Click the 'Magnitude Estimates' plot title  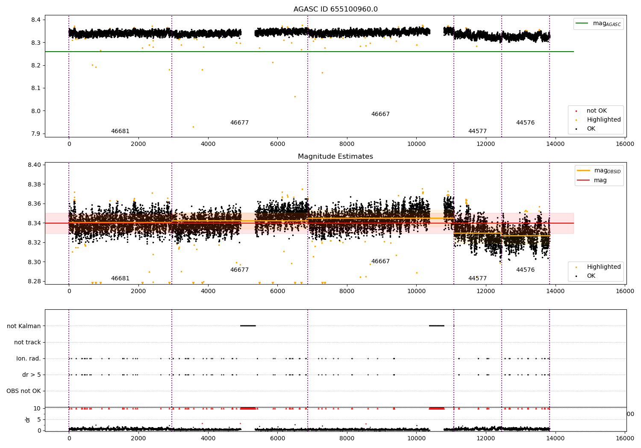pos(335,157)
